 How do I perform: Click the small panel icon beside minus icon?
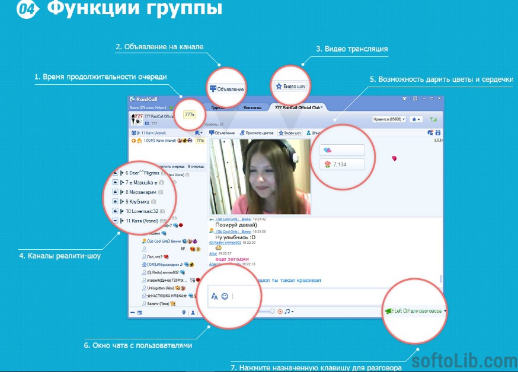coord(140,313)
